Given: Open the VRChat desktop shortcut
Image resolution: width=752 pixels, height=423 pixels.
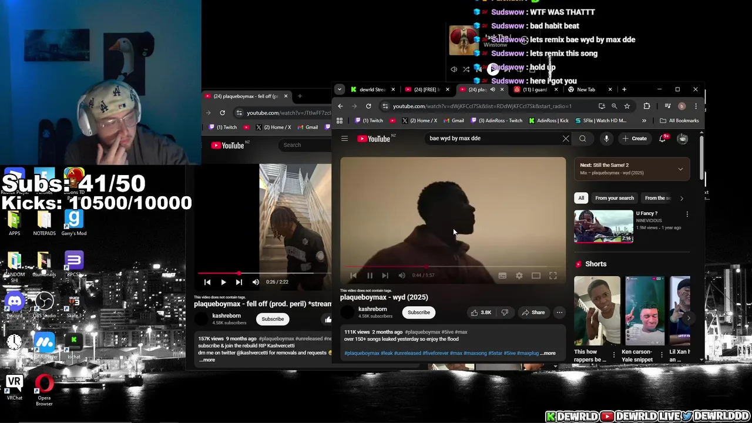Looking at the screenshot, I should tap(15, 388).
